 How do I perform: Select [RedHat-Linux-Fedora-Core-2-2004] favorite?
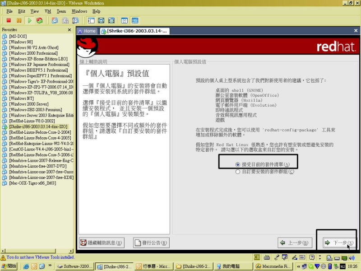tap(40, 132)
